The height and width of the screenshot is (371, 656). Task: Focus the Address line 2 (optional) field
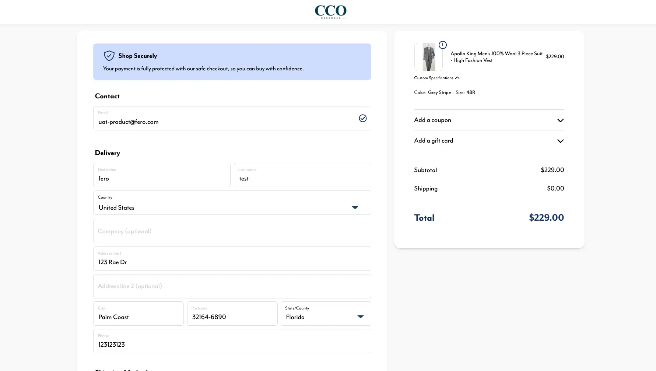coord(232,286)
